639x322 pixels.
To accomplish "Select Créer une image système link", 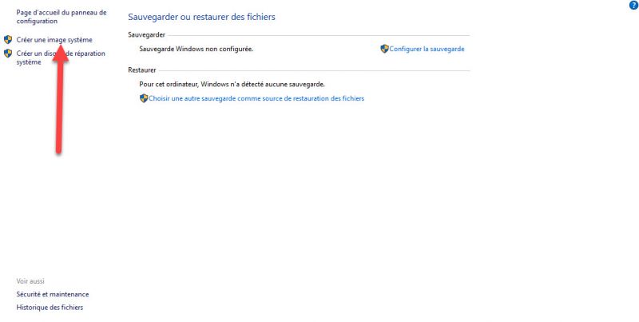I will click(54, 40).
